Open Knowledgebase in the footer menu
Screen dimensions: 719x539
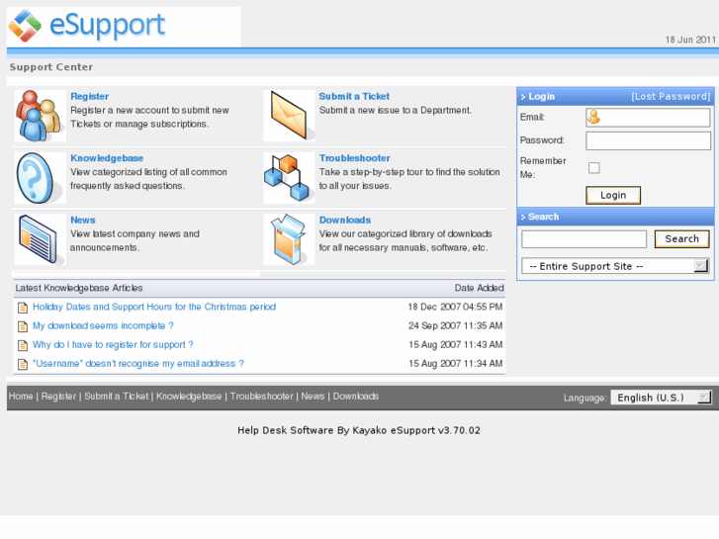pos(189,397)
